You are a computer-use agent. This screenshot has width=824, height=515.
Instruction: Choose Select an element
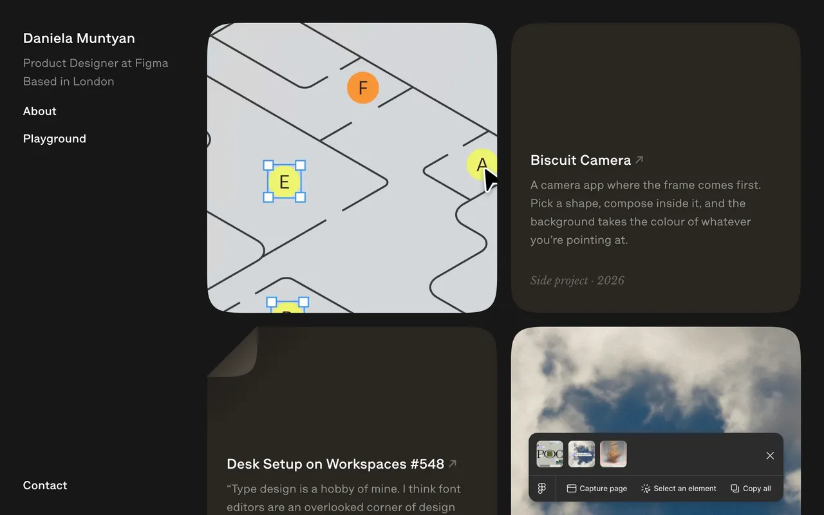pos(679,489)
